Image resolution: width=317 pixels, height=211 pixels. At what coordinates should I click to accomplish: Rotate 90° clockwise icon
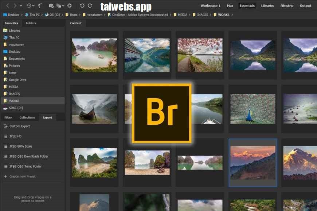90,6
